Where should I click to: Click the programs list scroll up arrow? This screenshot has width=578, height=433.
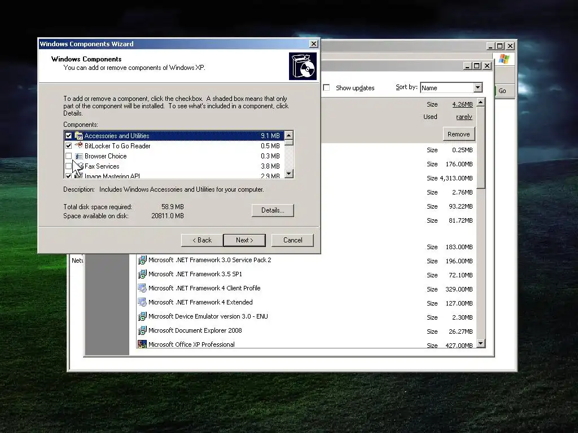[x=481, y=103]
